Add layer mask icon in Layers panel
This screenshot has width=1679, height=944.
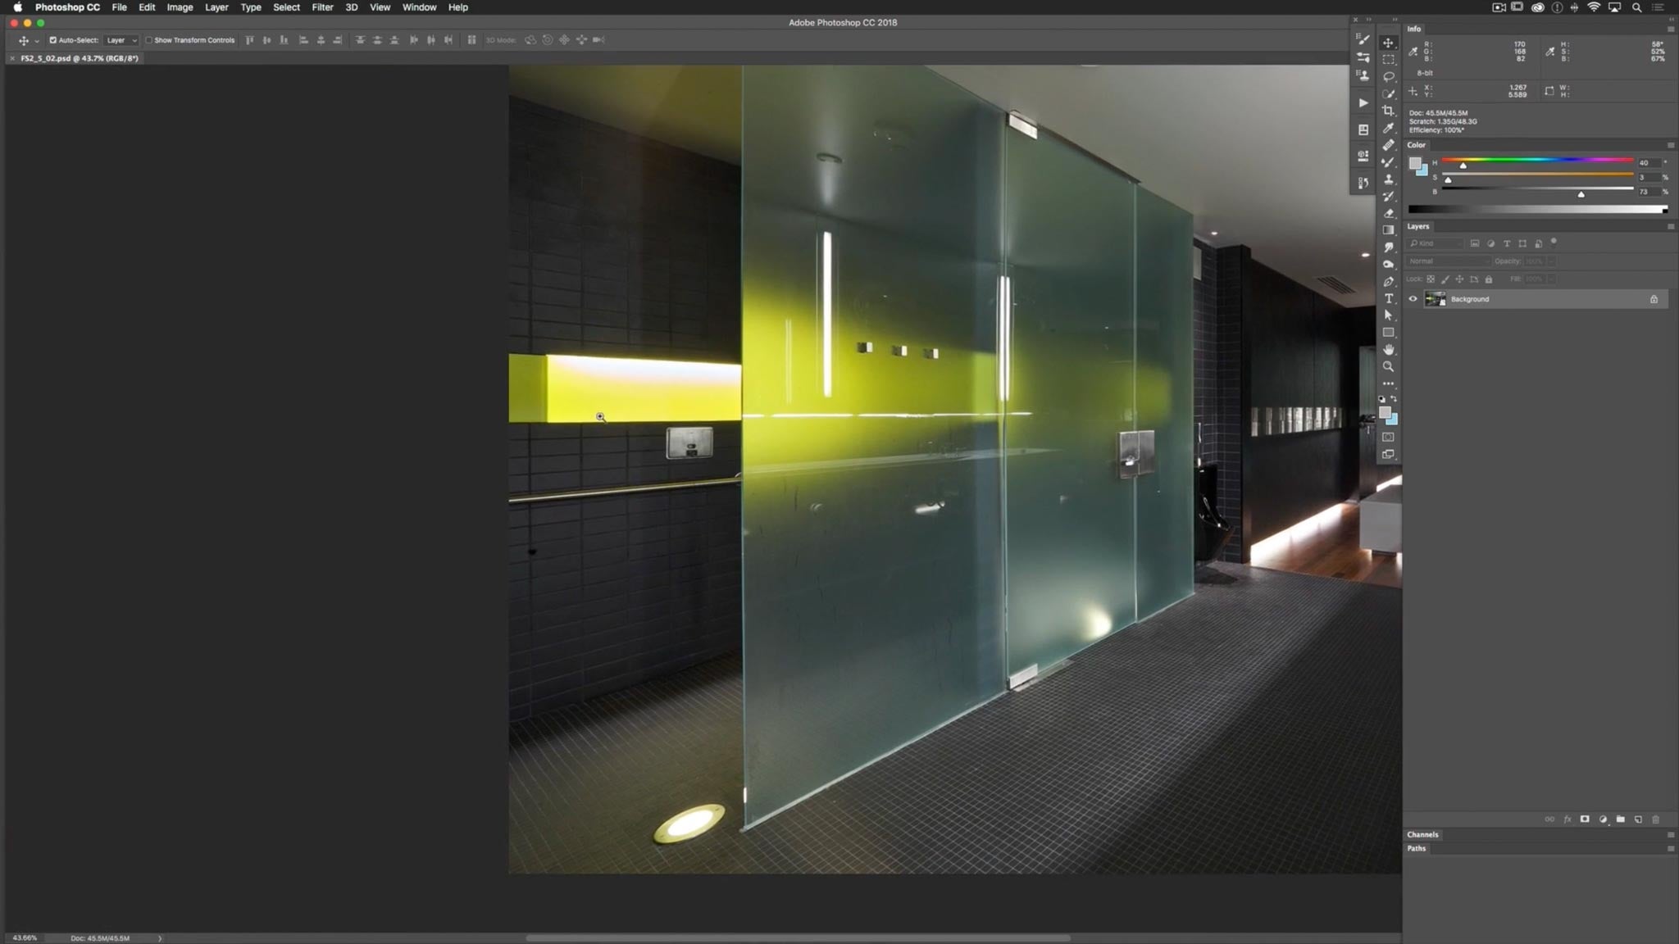click(1585, 819)
